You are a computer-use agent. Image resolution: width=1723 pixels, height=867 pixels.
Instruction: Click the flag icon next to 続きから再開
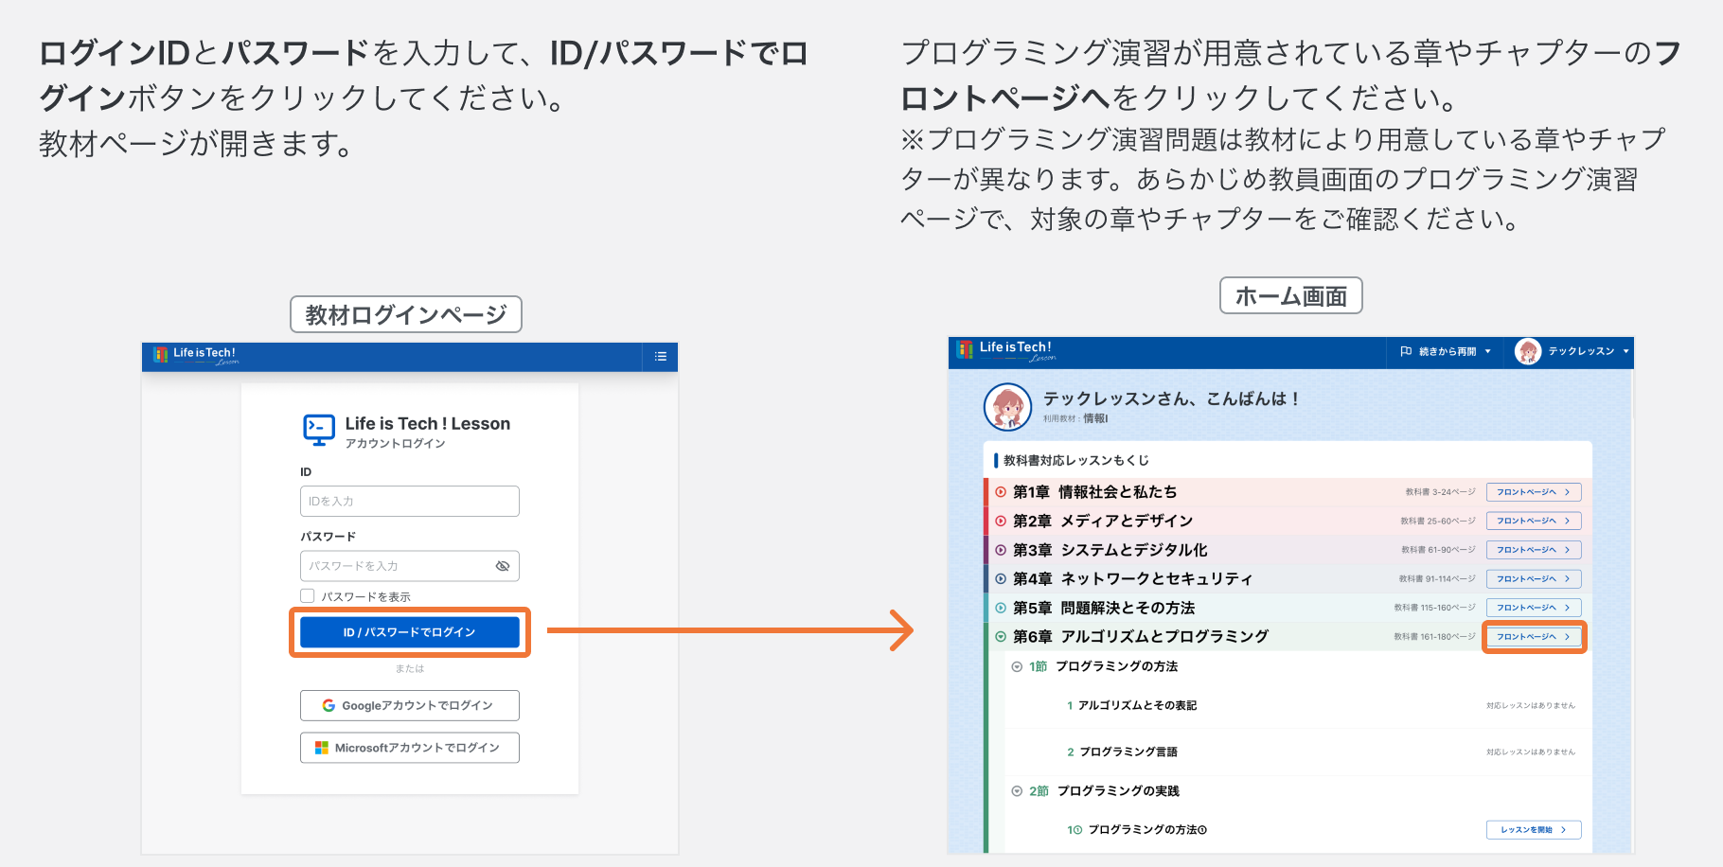tap(1406, 351)
